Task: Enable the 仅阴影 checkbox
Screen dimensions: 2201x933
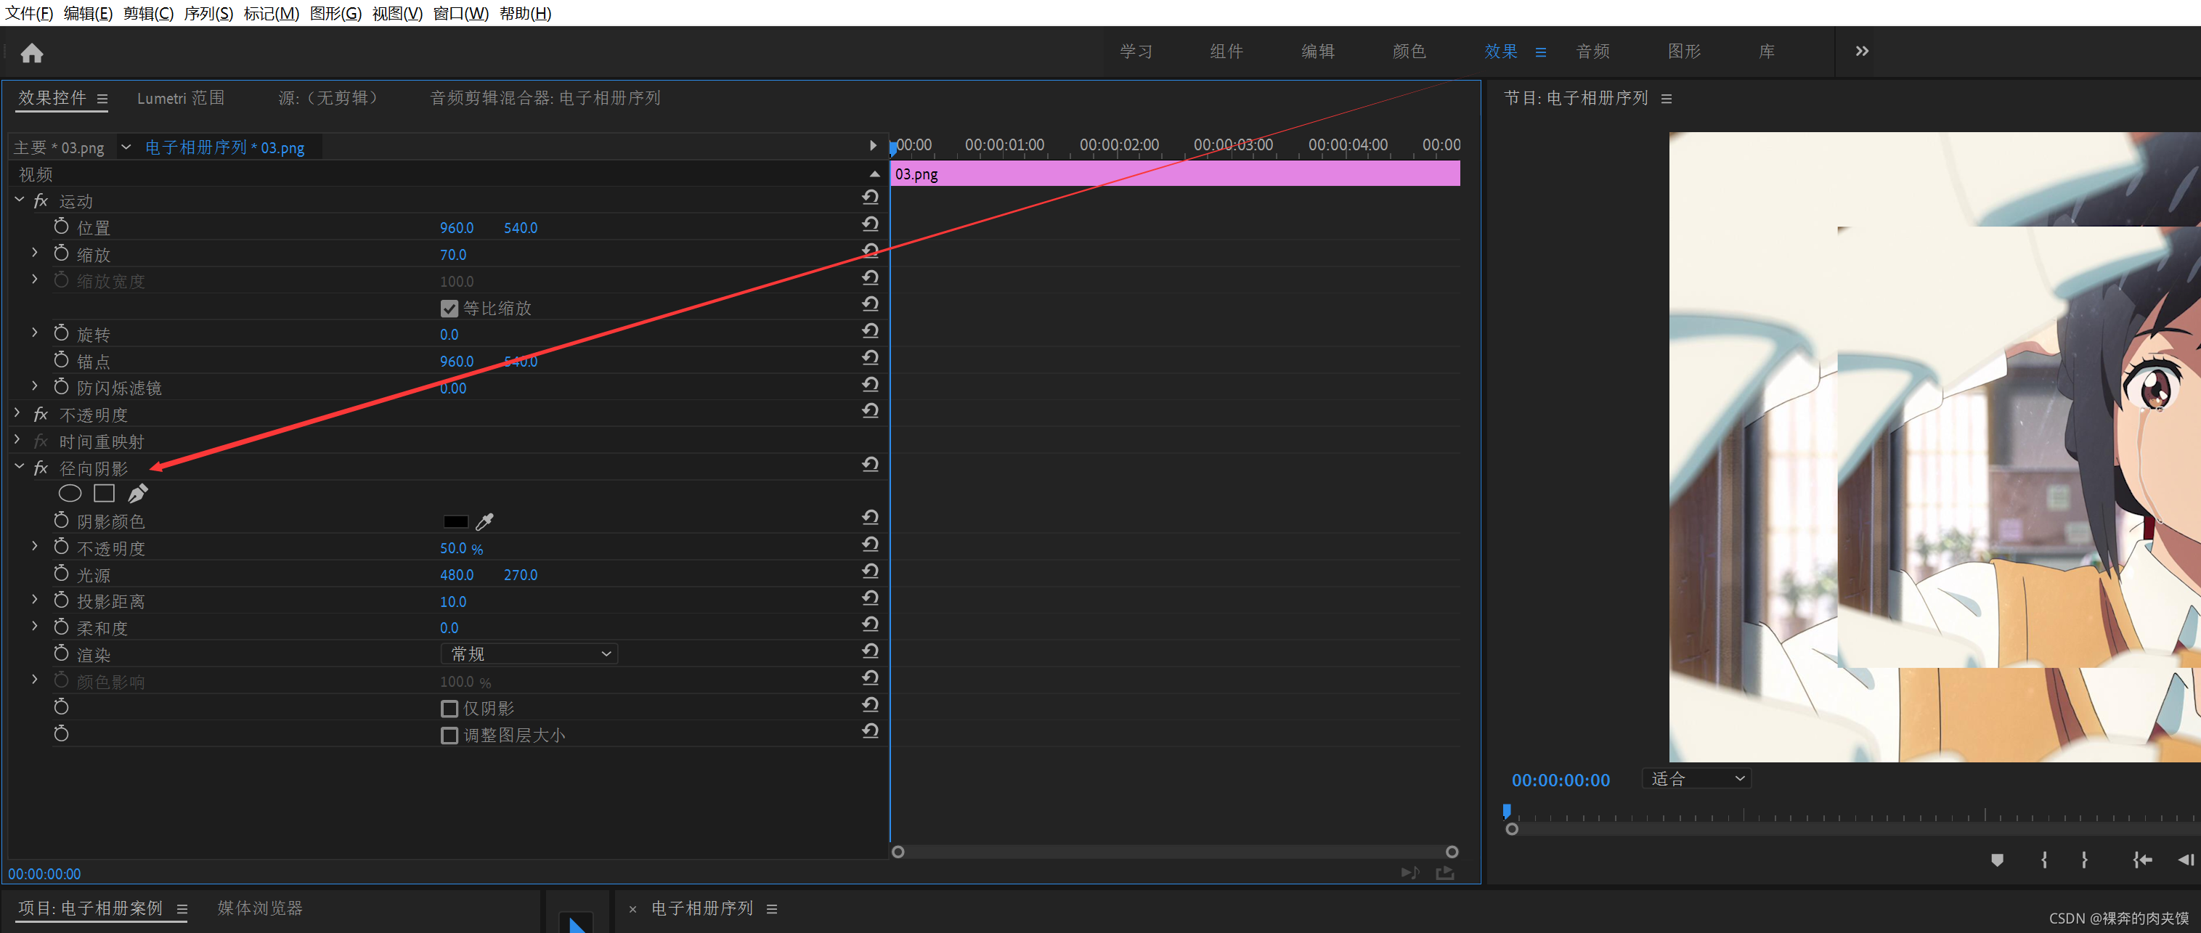Action: coord(449,709)
